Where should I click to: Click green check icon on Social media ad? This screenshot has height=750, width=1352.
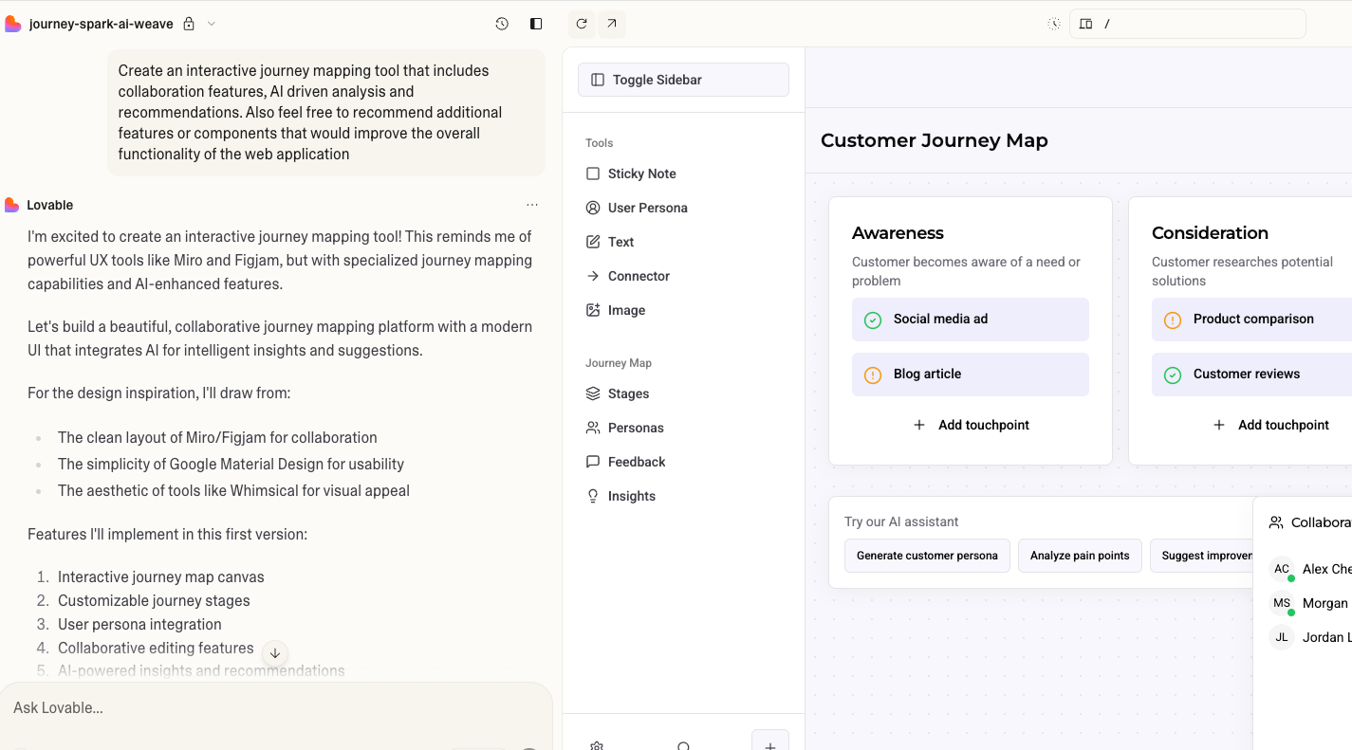pos(873,320)
